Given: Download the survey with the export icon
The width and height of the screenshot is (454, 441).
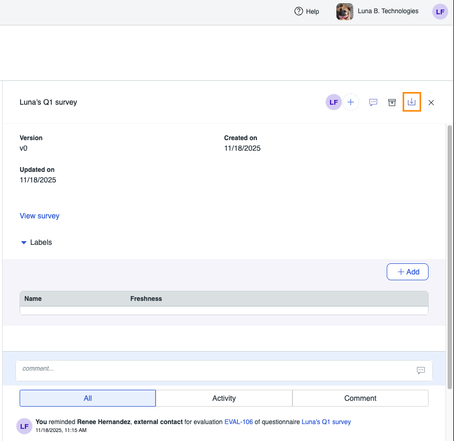Looking at the screenshot, I should click(412, 102).
